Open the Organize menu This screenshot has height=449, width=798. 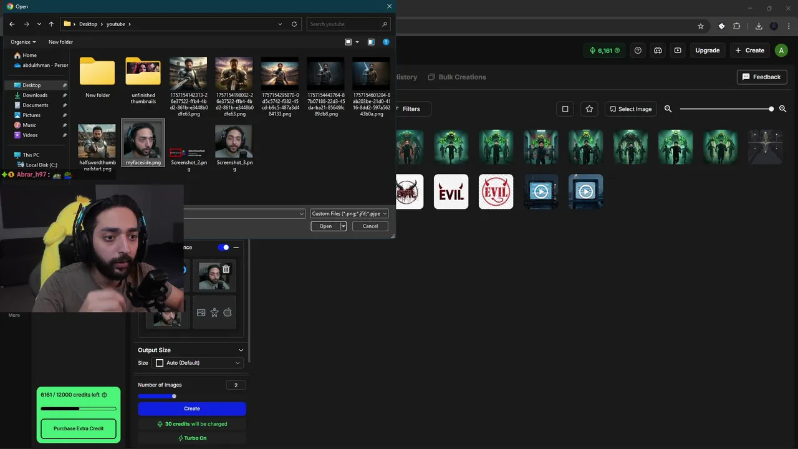click(x=23, y=42)
